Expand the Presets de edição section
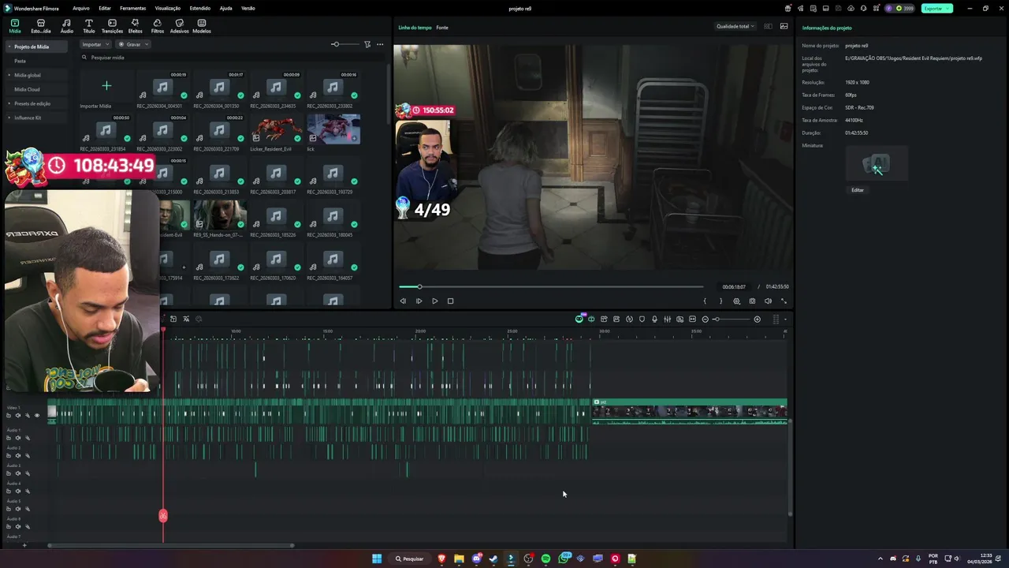Viewport: 1009px width, 568px height. pyautogui.click(x=9, y=103)
